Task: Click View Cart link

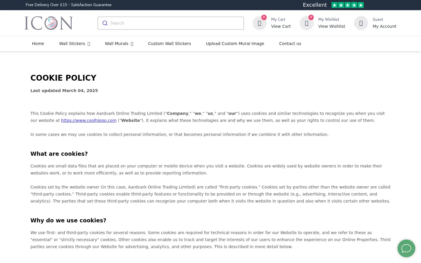Action: (281, 26)
